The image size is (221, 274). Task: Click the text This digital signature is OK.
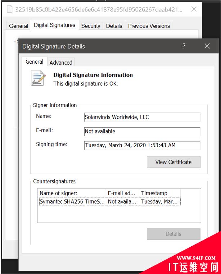(86, 83)
